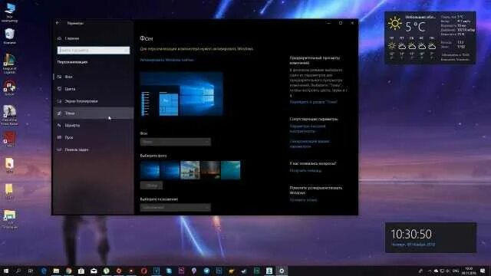The image size is (491, 276).
Task: Open the Пуск (Start) personalization section
Action: (94, 137)
